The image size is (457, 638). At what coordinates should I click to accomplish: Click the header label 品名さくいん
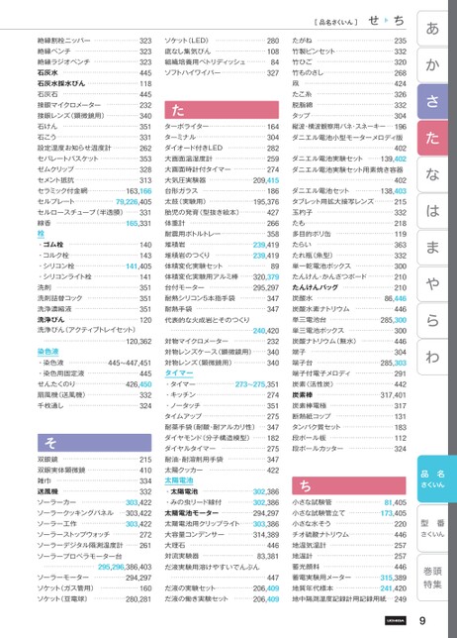pos(335,22)
